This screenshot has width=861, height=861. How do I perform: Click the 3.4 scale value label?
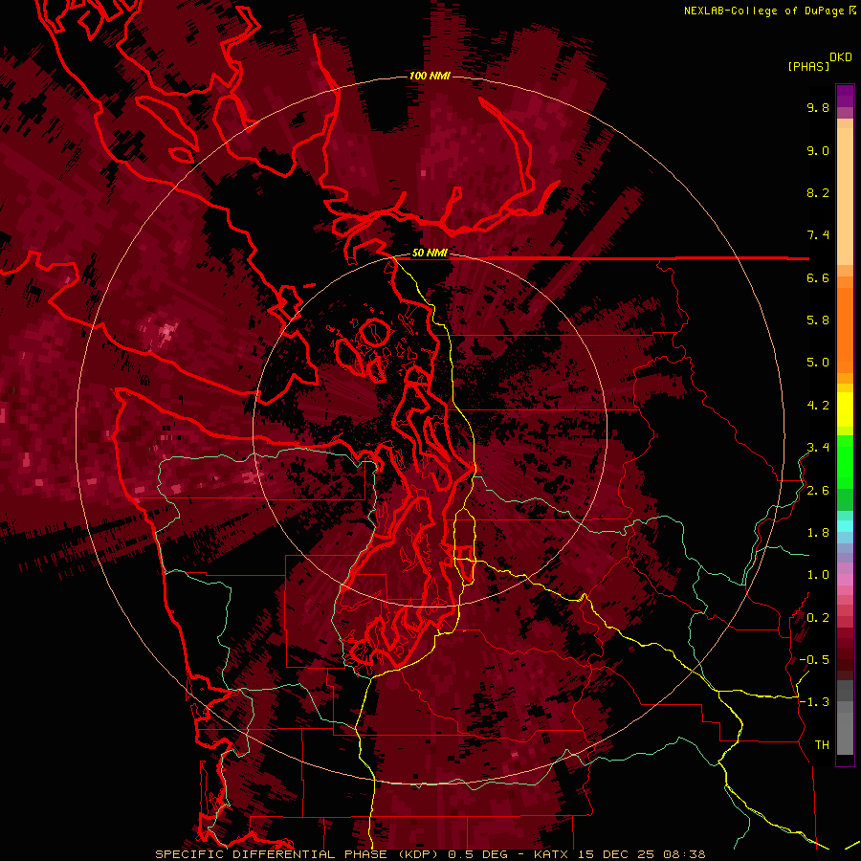point(818,448)
